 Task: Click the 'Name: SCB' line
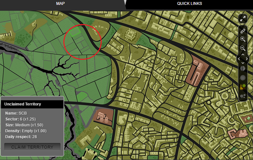(16, 113)
